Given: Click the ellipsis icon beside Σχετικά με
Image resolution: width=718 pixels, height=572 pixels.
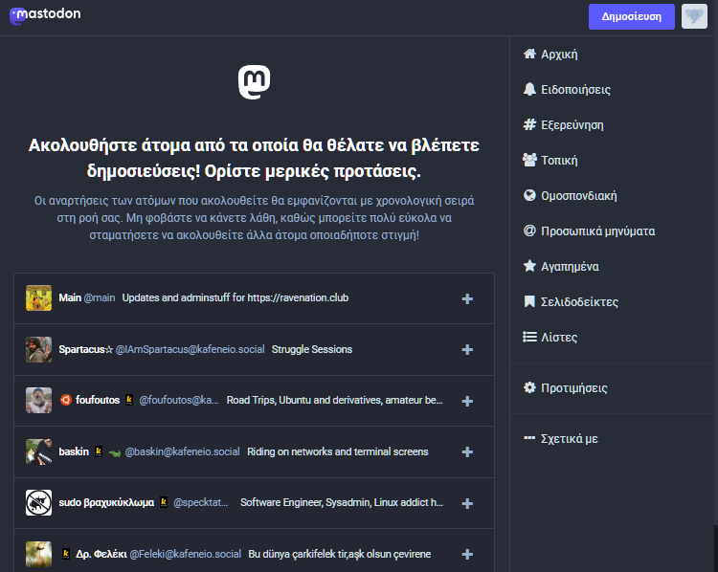Looking at the screenshot, I should (x=529, y=438).
